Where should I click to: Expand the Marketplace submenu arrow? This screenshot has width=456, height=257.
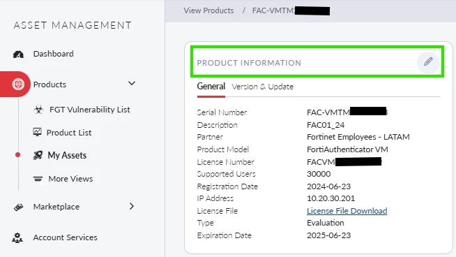pyautogui.click(x=132, y=206)
